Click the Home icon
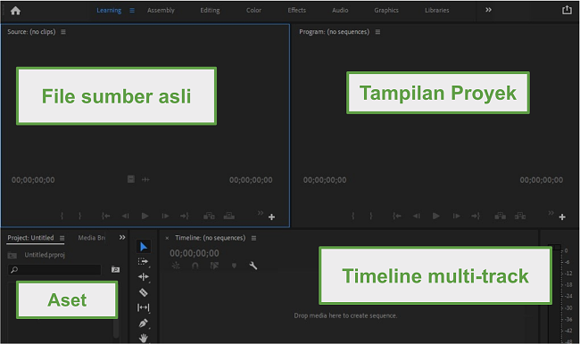 15,11
